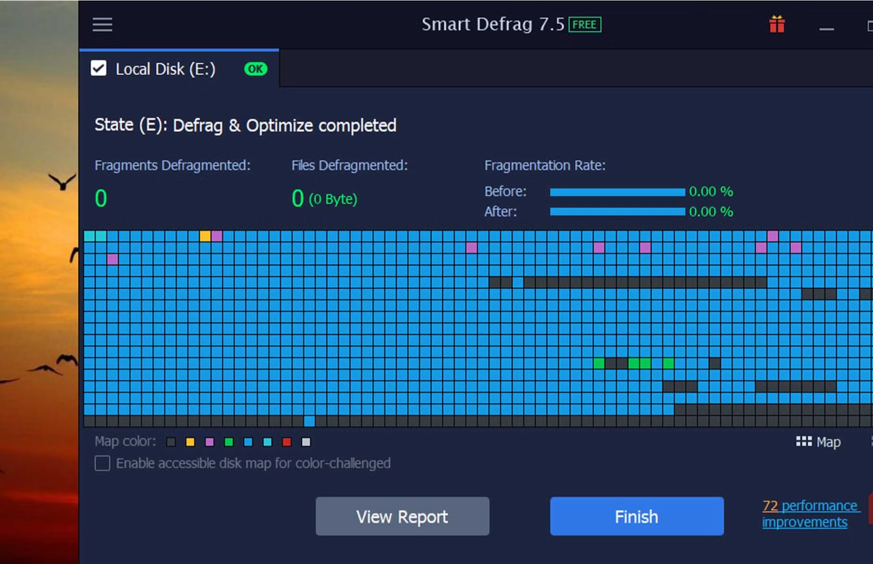Viewport: 873px width, 564px height.
Task: Pick the white map color swatch
Action: (x=306, y=442)
